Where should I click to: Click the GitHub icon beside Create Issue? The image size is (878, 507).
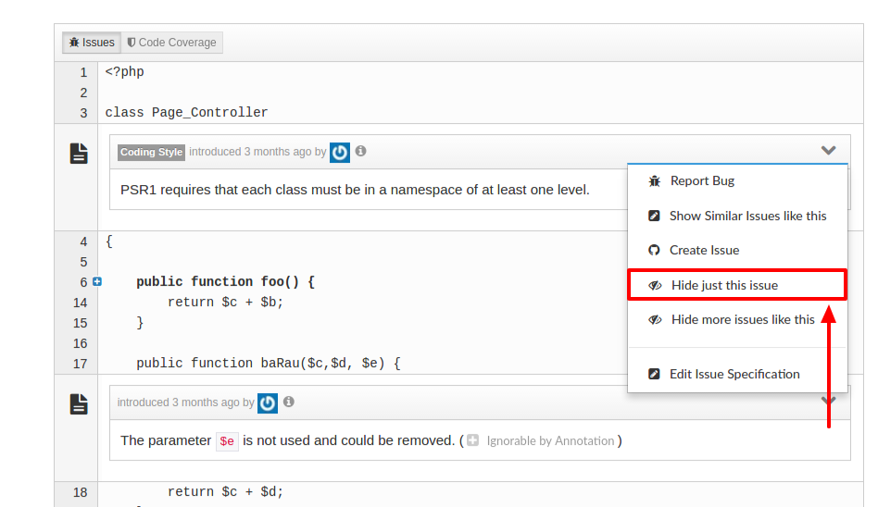point(654,250)
